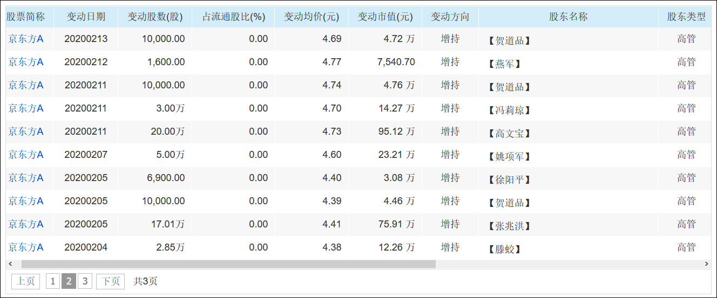This screenshot has width=717, height=298.
Task: Click the date cell 20200213
Action: [x=86, y=39]
